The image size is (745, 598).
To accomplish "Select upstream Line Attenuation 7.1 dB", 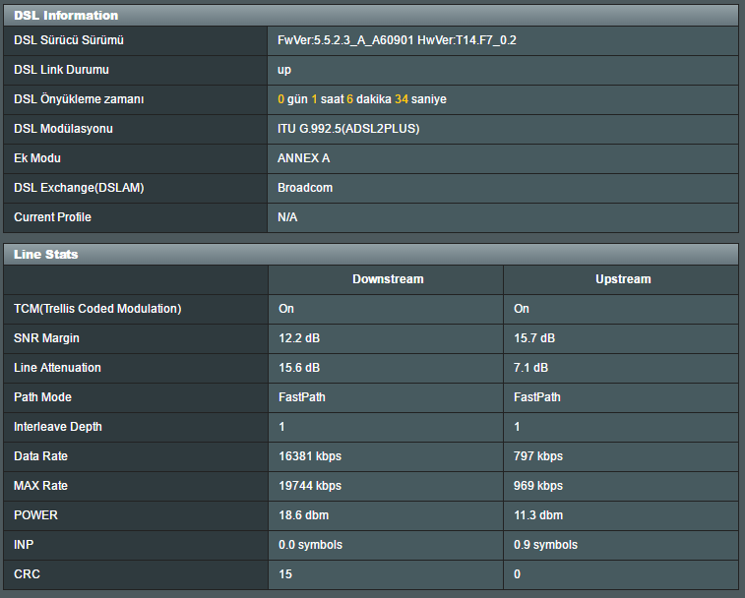I will coord(530,368).
